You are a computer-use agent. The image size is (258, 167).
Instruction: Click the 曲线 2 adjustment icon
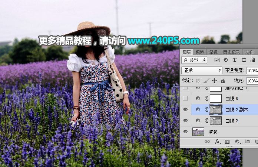[x=198, y=120]
